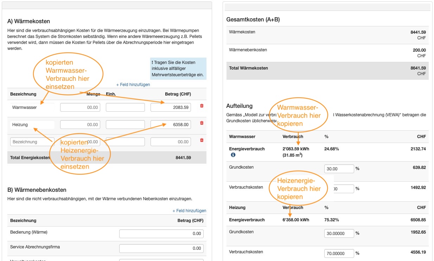434x261 pixels.
Task: Click the Service Abrechnungsfirma amount field
Action: 161,248
